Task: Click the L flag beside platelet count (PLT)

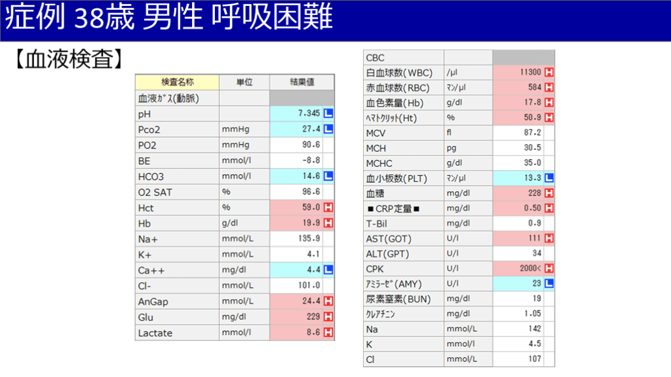Action: click(x=549, y=177)
